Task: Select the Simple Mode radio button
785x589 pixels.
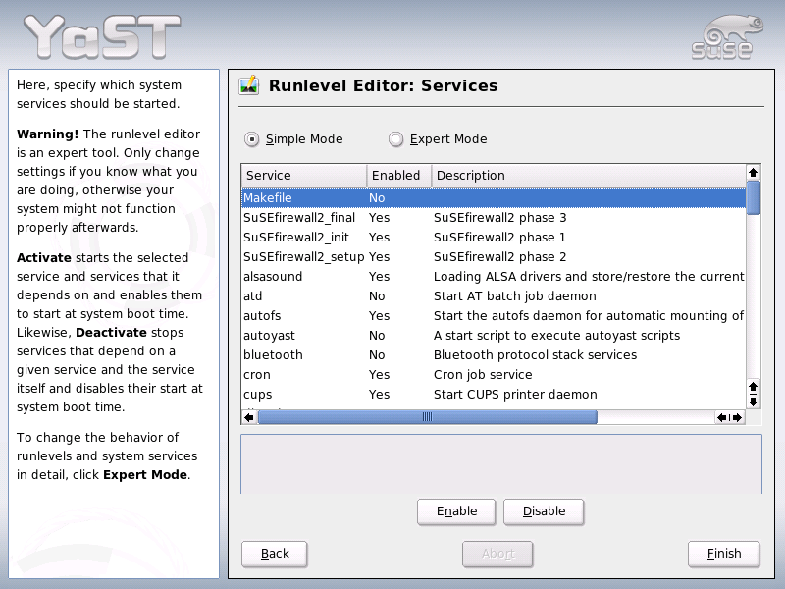Action: click(x=251, y=138)
